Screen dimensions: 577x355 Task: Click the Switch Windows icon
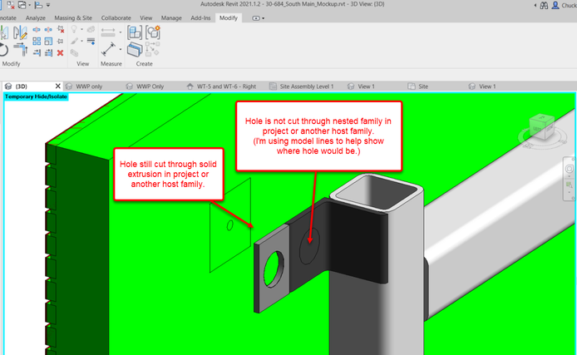22,5
